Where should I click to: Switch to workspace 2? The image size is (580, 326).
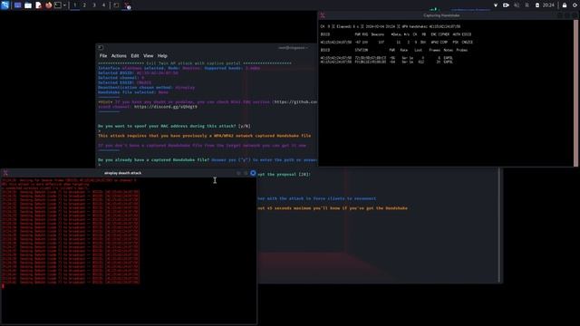pos(84,5)
